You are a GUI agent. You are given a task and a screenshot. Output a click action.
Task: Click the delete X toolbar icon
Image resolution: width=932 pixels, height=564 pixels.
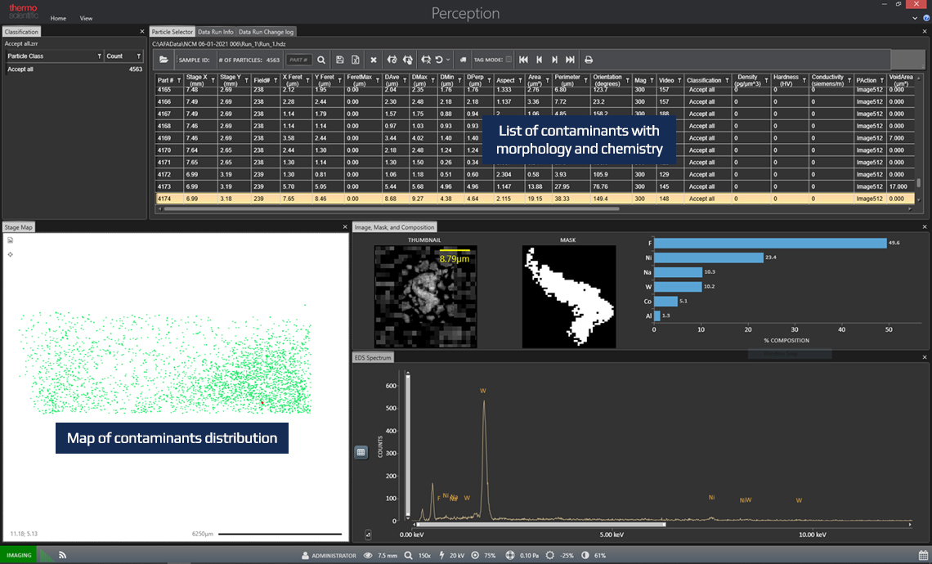click(x=374, y=60)
